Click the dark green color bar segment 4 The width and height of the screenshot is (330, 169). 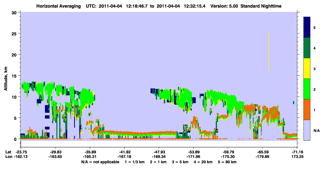point(307,48)
